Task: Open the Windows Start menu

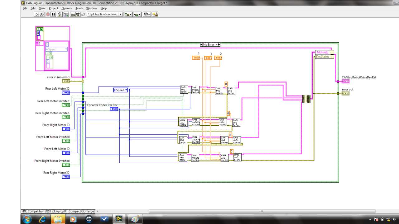Action: coord(27,219)
